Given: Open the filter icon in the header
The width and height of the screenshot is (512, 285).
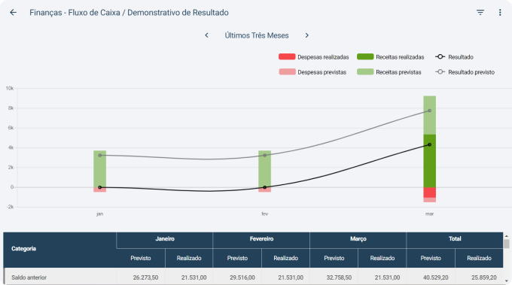Looking at the screenshot, I should (480, 12).
